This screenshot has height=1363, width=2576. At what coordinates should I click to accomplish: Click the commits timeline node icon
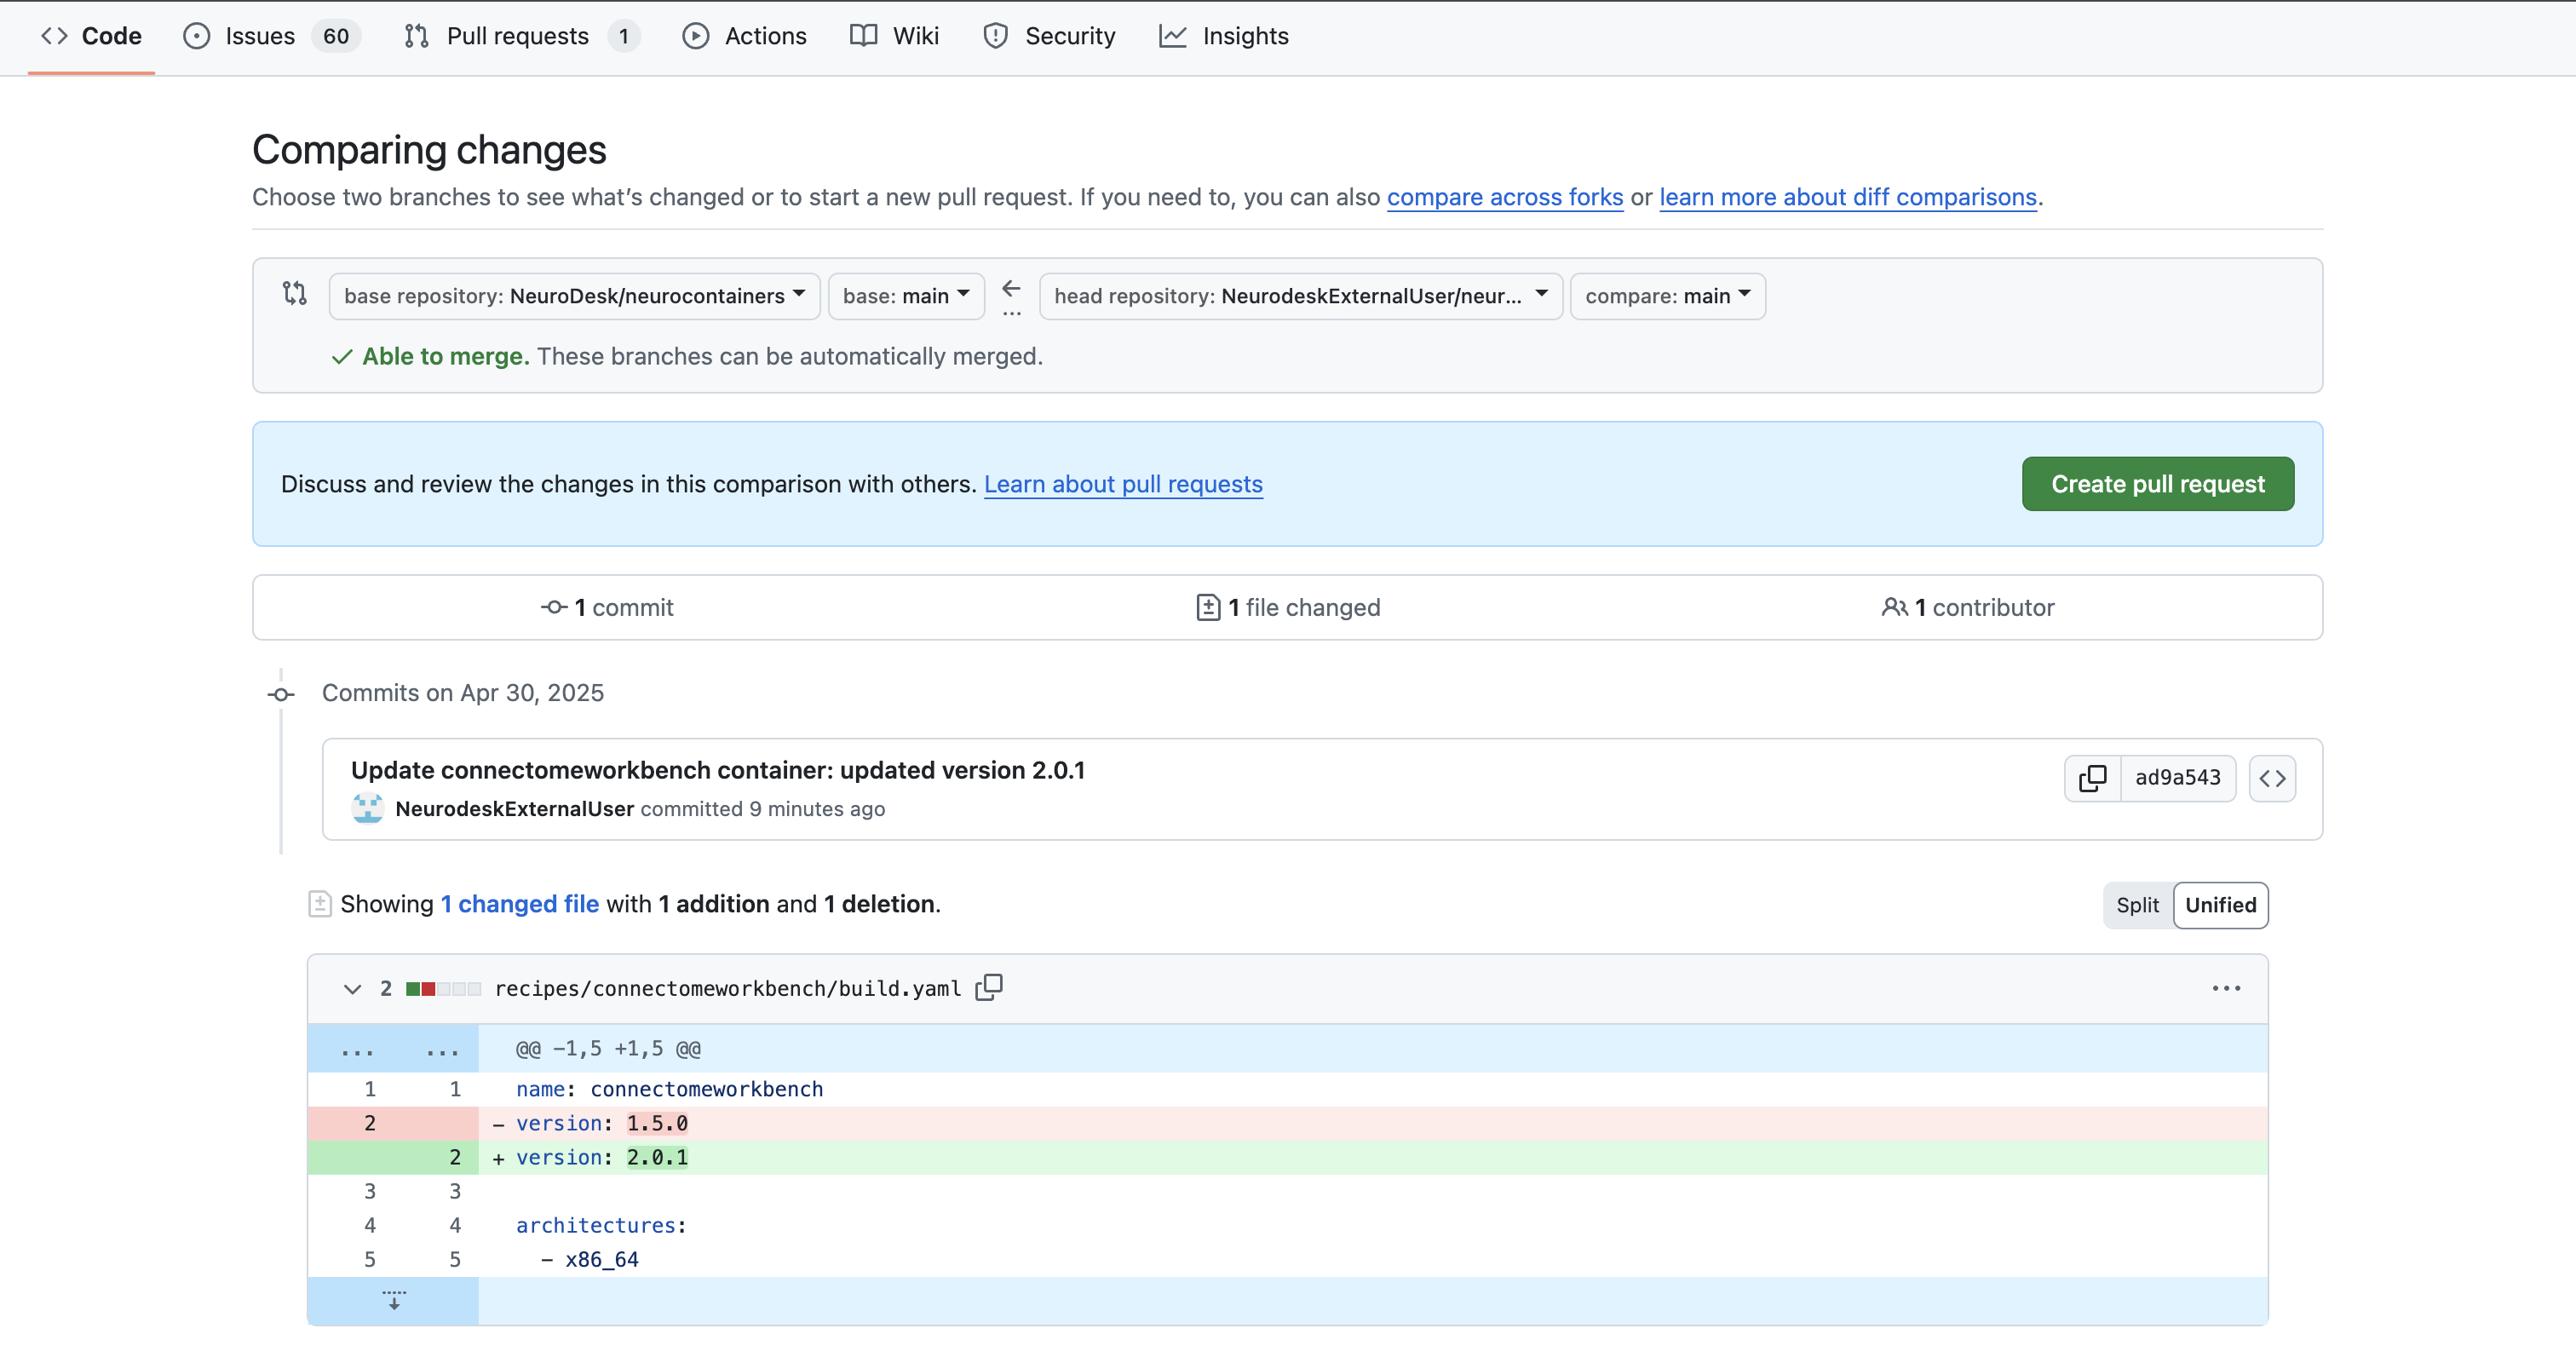point(281,694)
